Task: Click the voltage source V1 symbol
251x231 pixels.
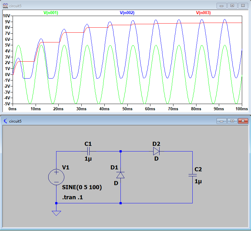Action: pyautogui.click(x=56, y=177)
